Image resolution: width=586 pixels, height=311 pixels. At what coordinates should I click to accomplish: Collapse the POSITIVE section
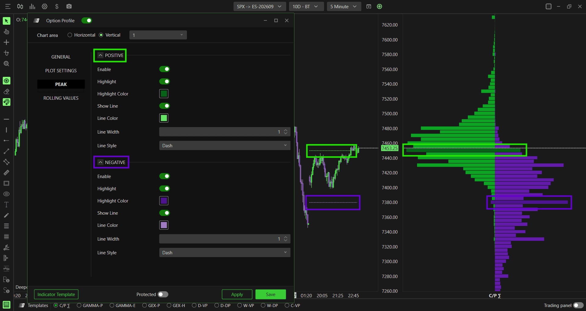point(100,55)
